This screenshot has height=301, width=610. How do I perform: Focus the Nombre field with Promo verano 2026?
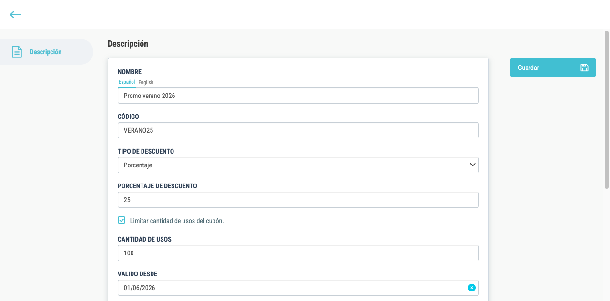coord(298,96)
